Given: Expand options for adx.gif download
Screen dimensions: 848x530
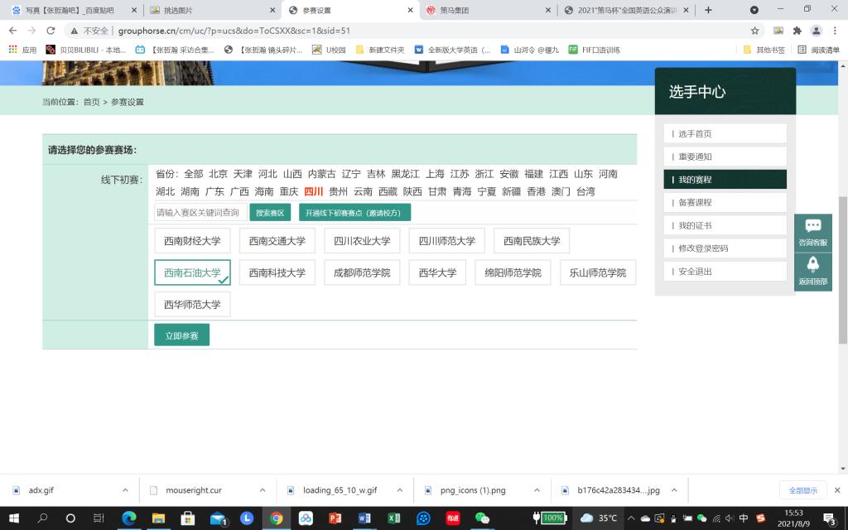Looking at the screenshot, I should click(x=125, y=490).
